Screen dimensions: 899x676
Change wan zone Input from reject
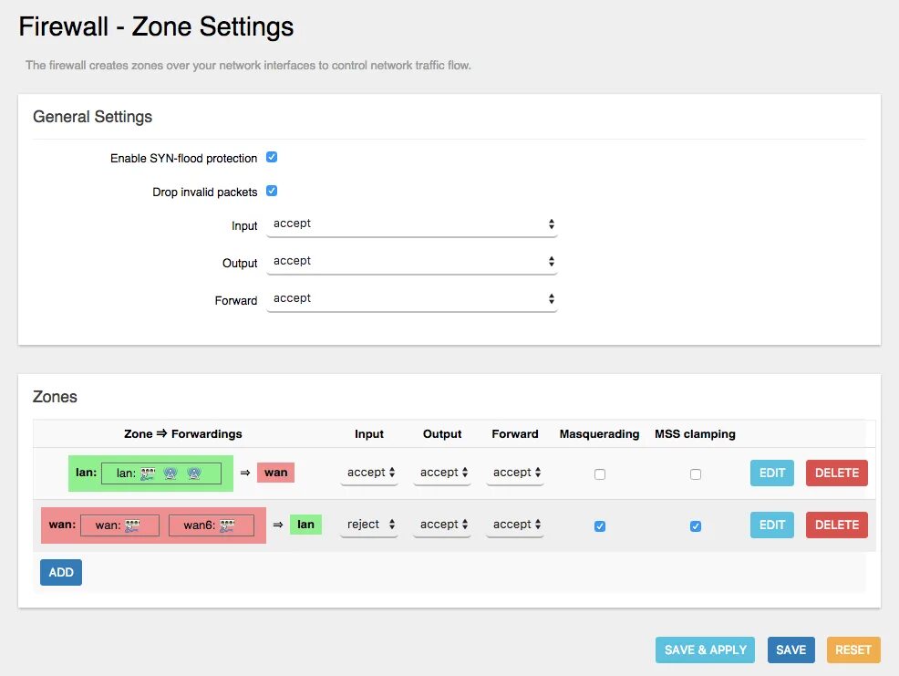369,525
